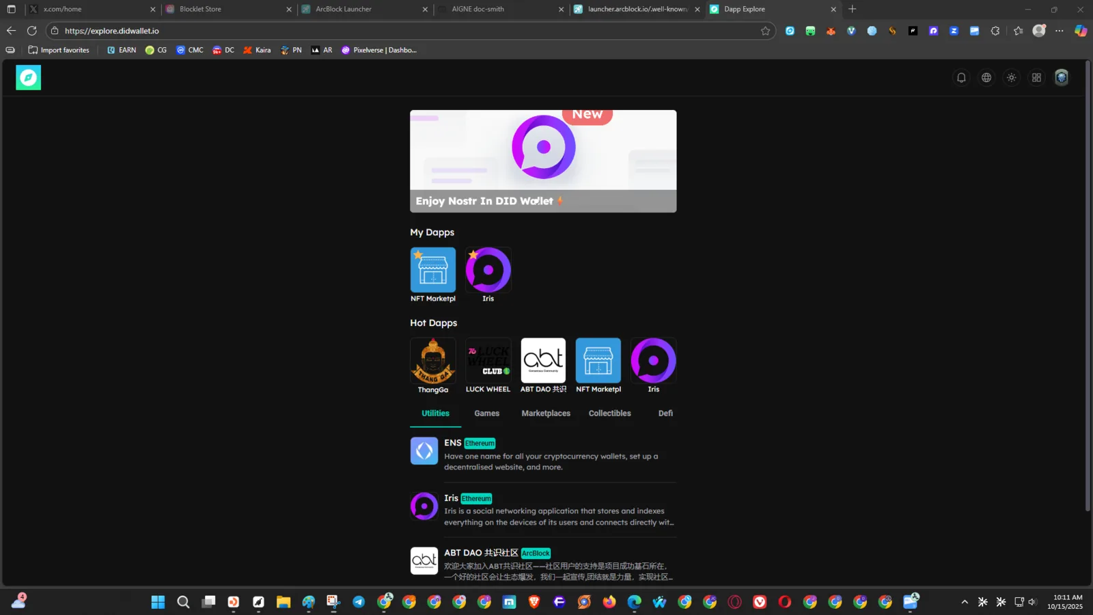This screenshot has width=1093, height=615.
Task: Switch to the Games category tab
Action: (487, 413)
